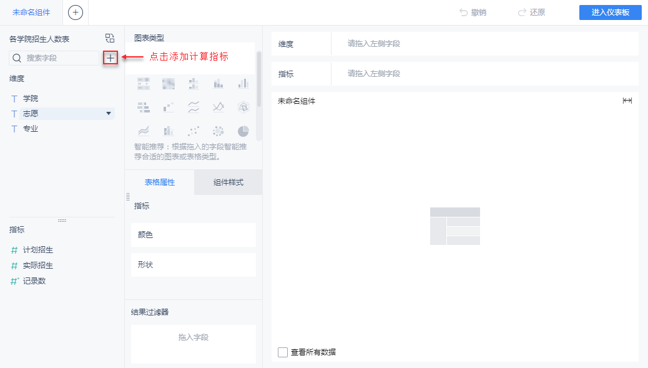
Task: Select the bubble chart type icon
Action: (218, 131)
